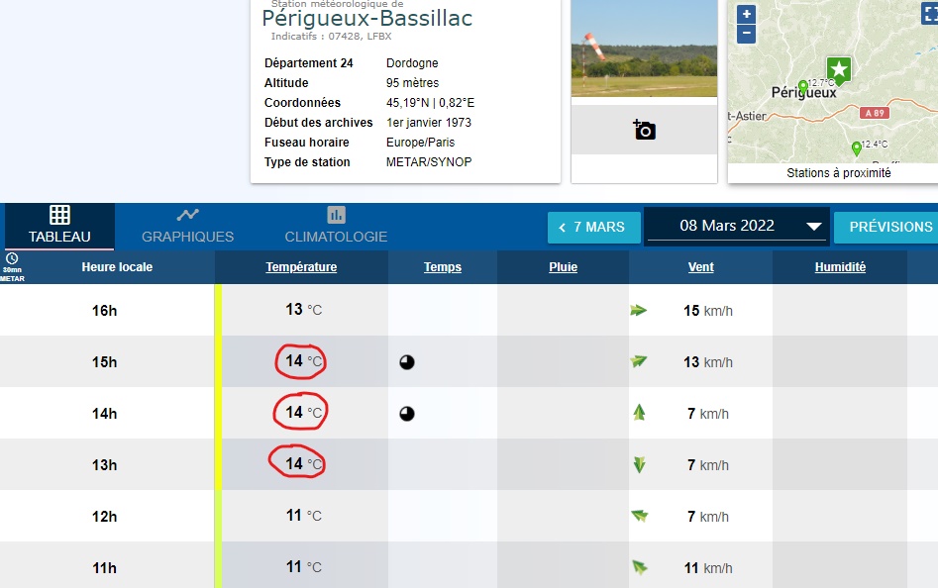The height and width of the screenshot is (588, 938).
Task: Go to previous day 7 MARS
Action: (x=594, y=227)
